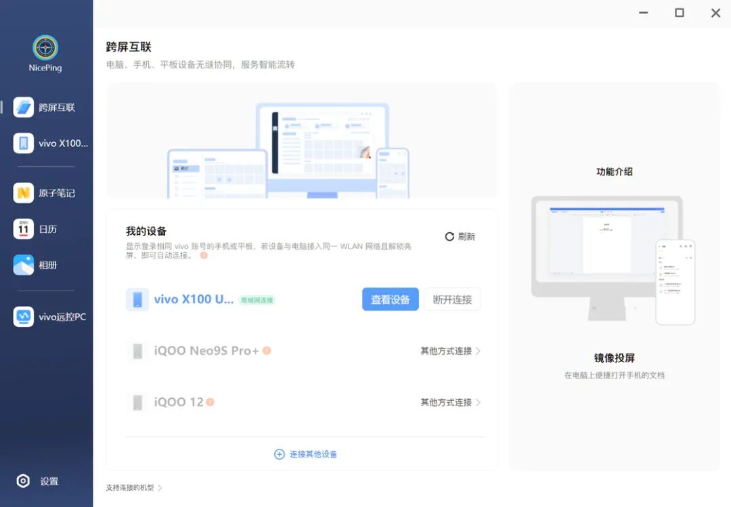Viewport: 731px width, 507px height.
Task: Expand 其他方式连接 for iQOO Neo9S Pro+
Action: point(450,351)
